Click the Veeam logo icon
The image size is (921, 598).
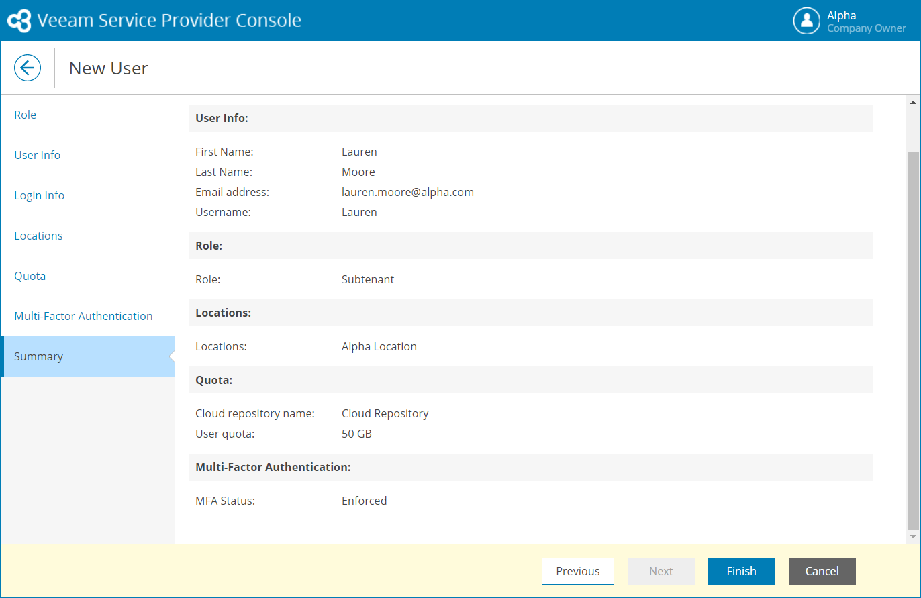(19, 21)
